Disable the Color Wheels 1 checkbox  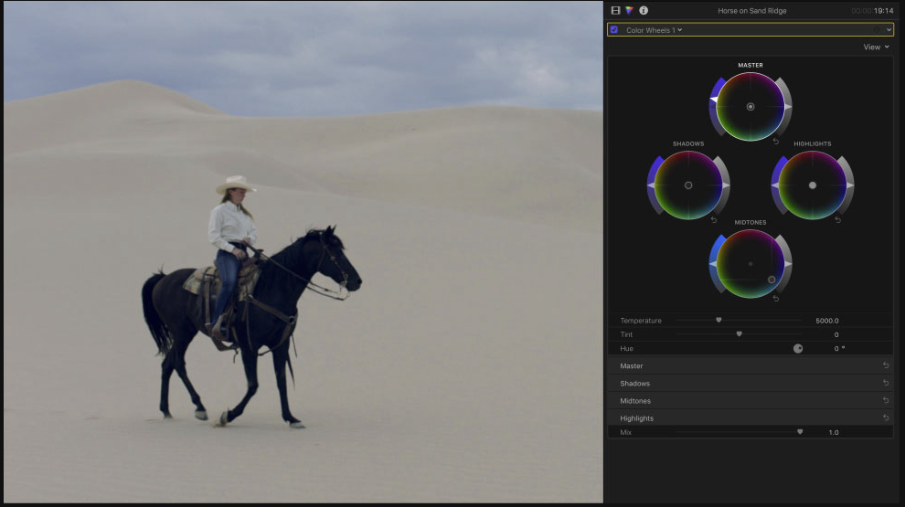(x=614, y=30)
